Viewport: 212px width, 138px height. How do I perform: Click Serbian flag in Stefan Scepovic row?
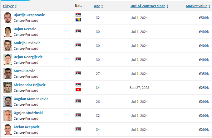tap(78, 129)
